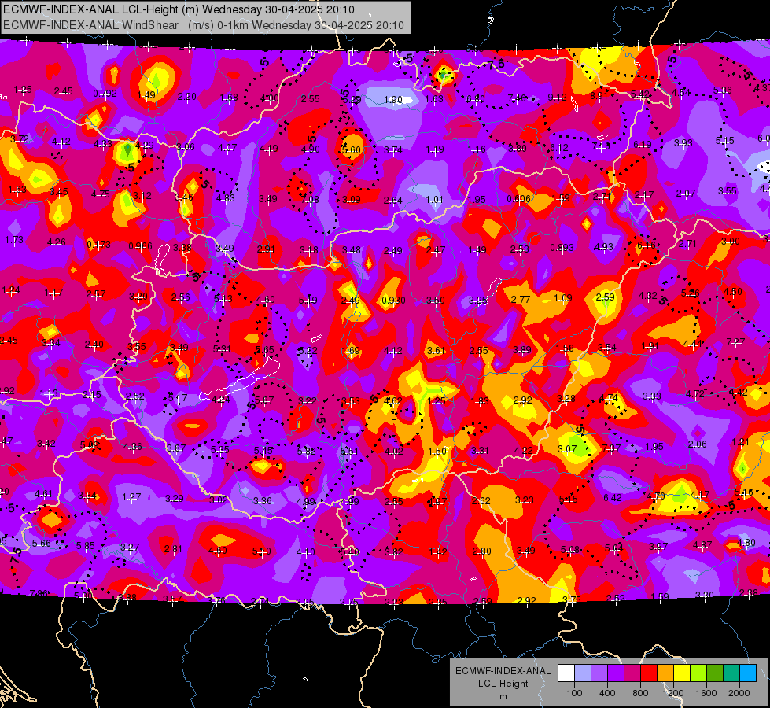770x708 pixels.
Task: Click the grid point value '6.42'
Action: click(613, 498)
